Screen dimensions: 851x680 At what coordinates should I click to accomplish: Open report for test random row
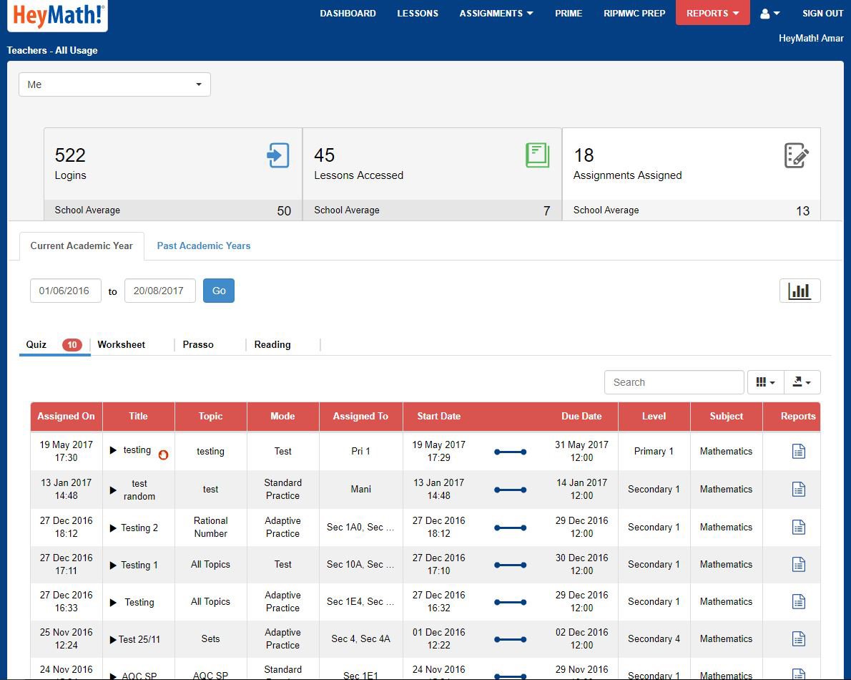point(798,490)
